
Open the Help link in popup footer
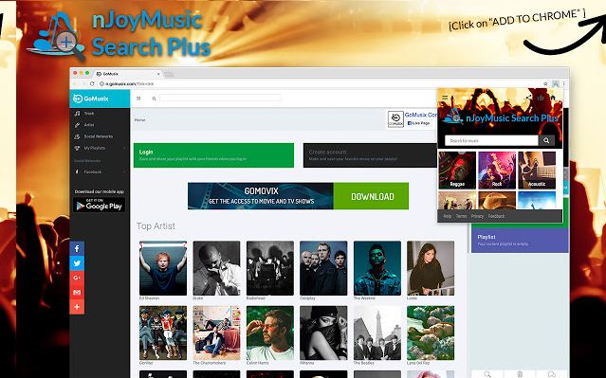click(448, 216)
